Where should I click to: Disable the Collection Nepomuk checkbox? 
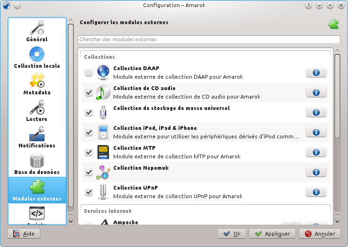click(89, 172)
